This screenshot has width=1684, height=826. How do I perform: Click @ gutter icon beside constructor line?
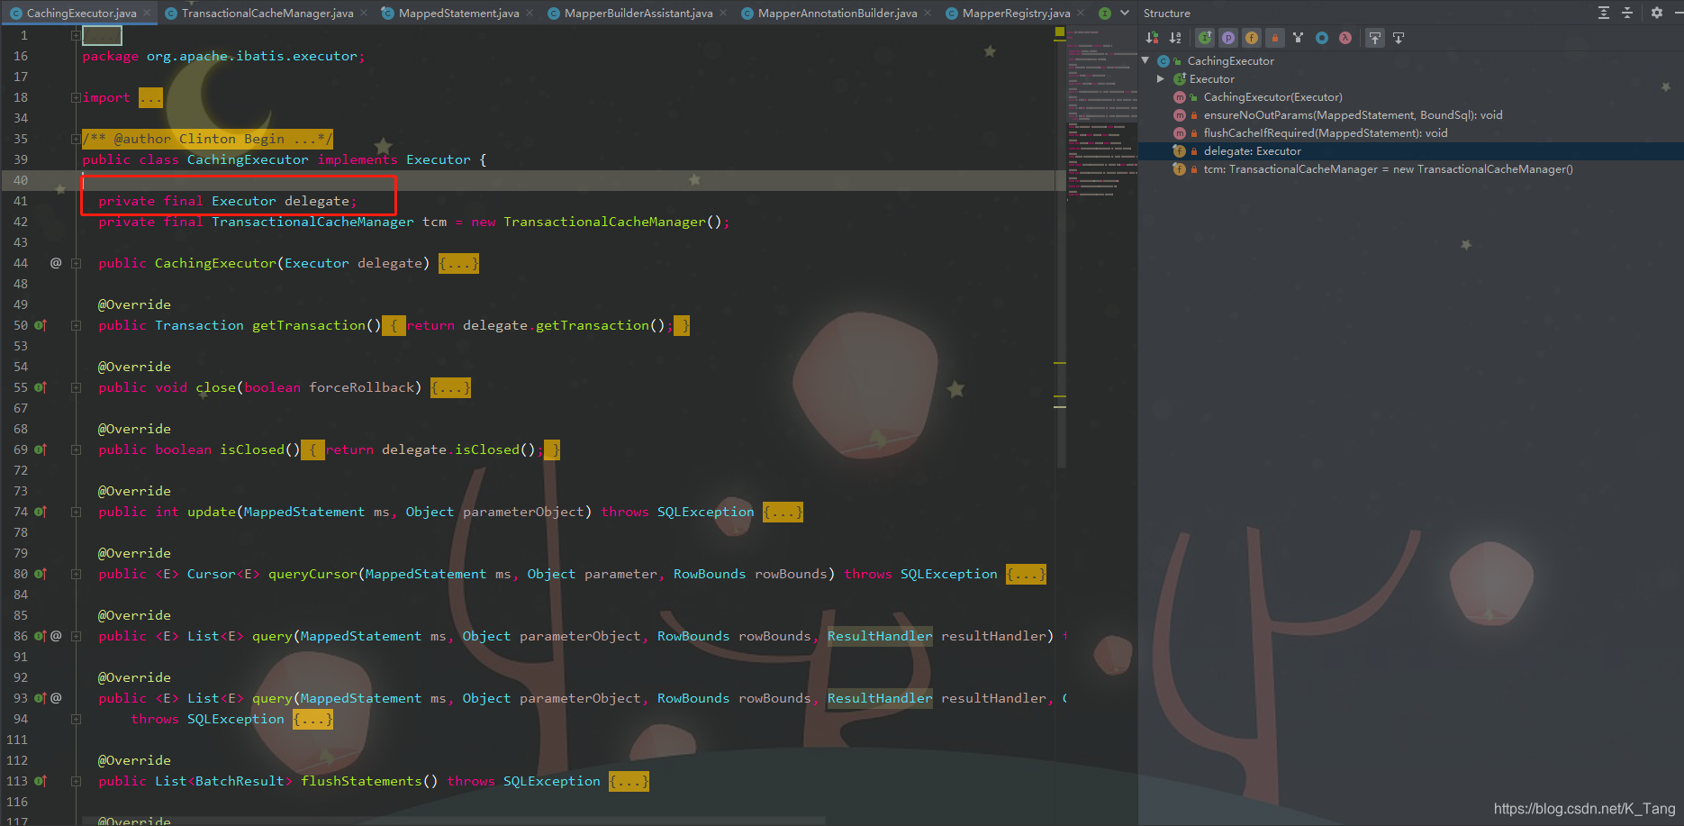coord(56,263)
